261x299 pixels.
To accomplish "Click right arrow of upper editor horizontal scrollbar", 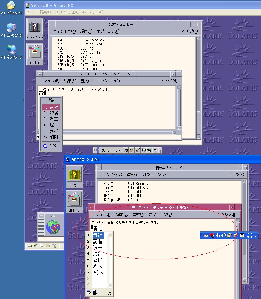I will pyautogui.click(x=174, y=133).
